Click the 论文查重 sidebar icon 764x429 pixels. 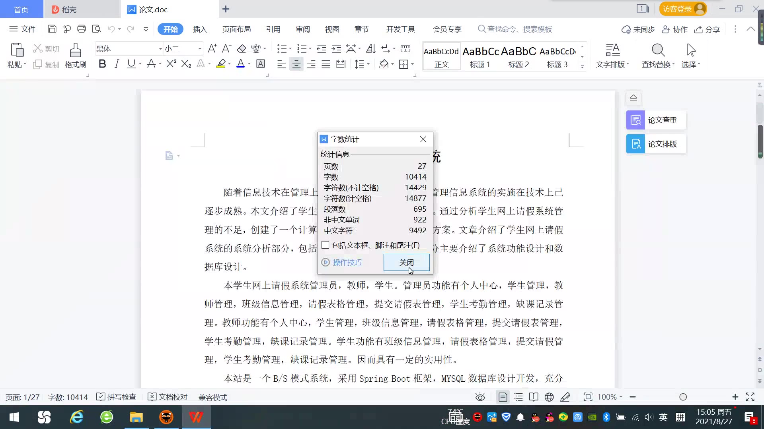point(636,120)
